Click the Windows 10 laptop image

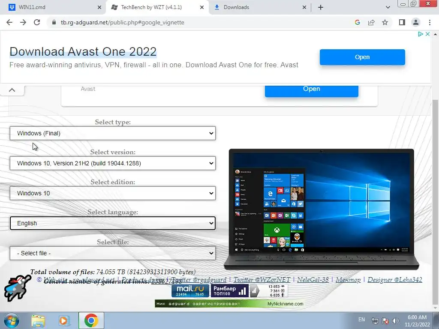[x=321, y=209]
